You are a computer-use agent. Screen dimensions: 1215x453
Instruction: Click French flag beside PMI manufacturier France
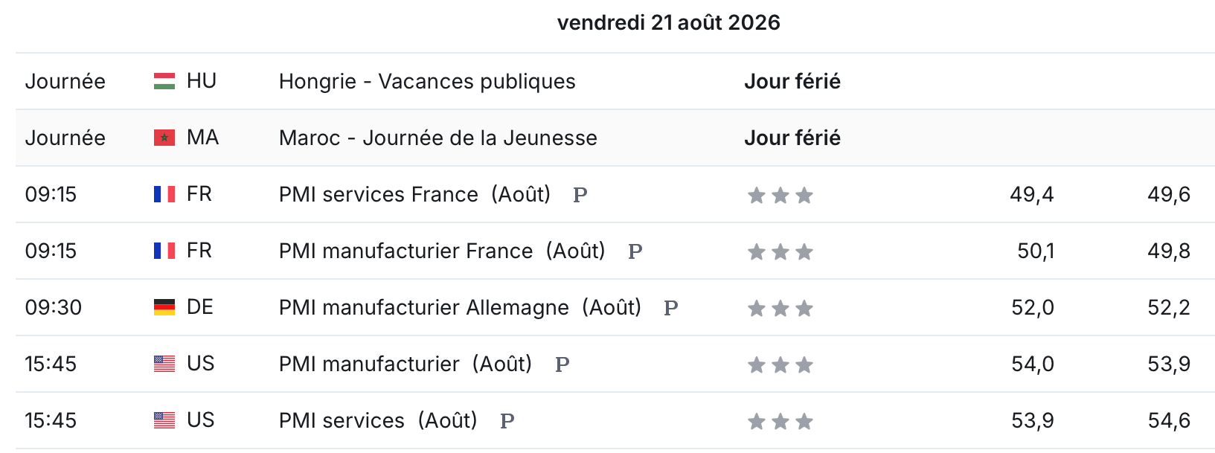pyautogui.click(x=164, y=251)
